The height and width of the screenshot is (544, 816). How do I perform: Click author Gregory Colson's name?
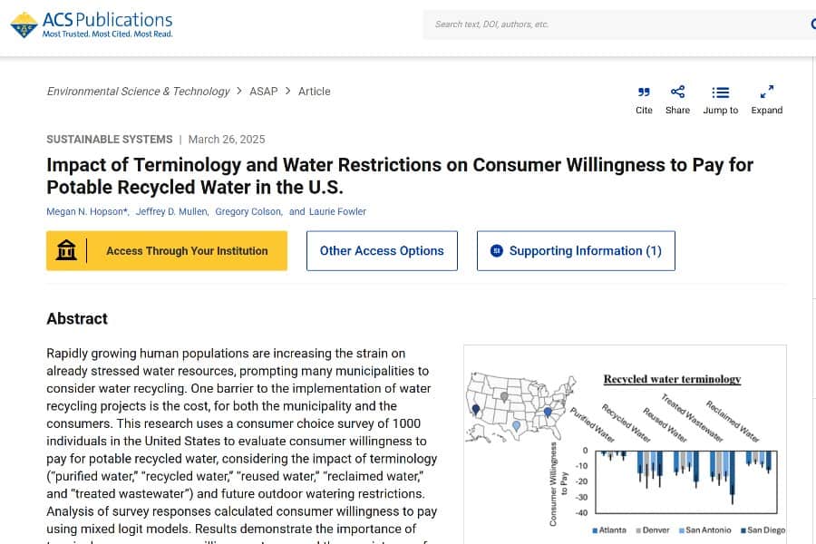coord(248,211)
